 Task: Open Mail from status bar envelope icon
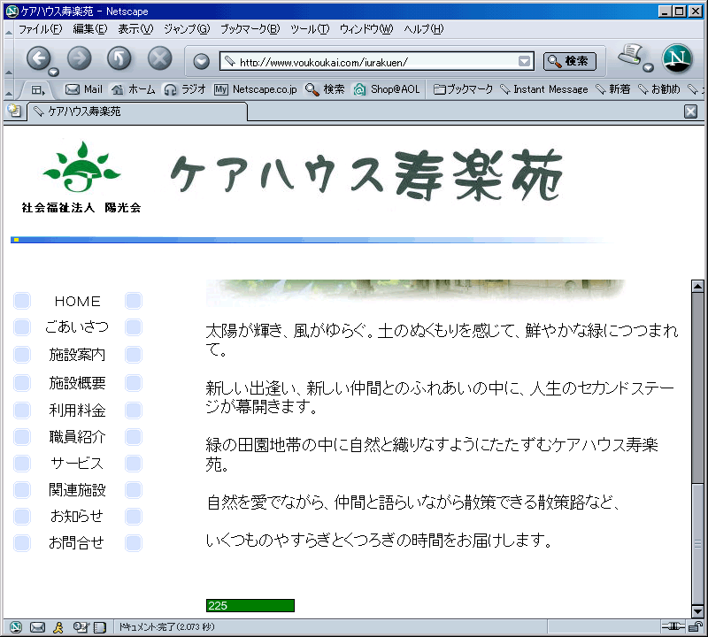[x=37, y=626]
